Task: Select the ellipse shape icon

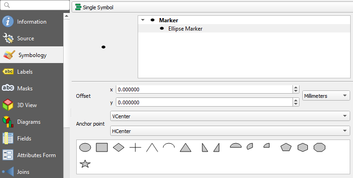Action: click(85, 148)
